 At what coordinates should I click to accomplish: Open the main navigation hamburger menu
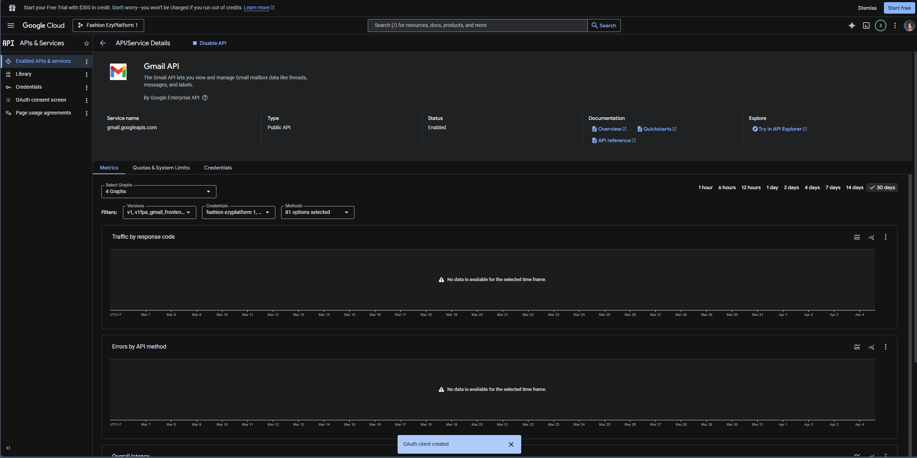pos(11,25)
